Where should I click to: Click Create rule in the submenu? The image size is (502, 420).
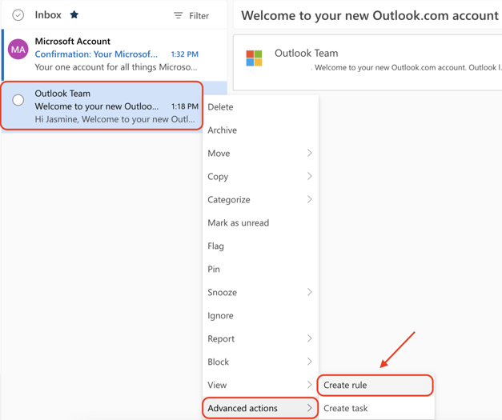375,385
